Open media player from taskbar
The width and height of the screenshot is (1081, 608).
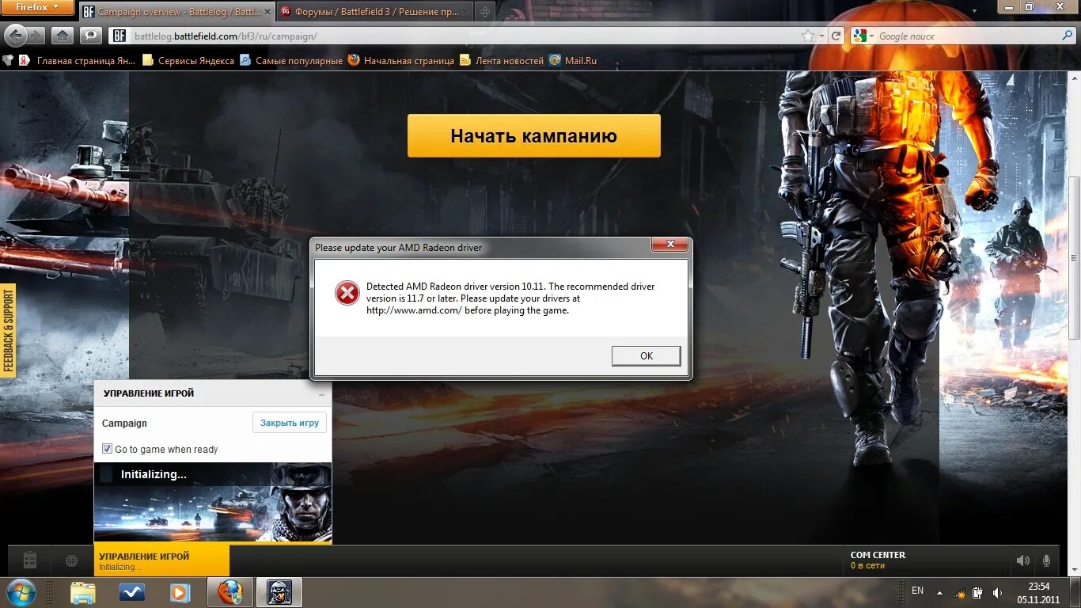click(180, 592)
